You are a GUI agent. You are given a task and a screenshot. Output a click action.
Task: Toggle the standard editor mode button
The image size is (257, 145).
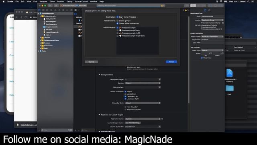[x=193, y=6]
